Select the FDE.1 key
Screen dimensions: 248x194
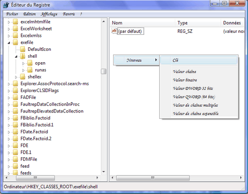tap(26, 152)
